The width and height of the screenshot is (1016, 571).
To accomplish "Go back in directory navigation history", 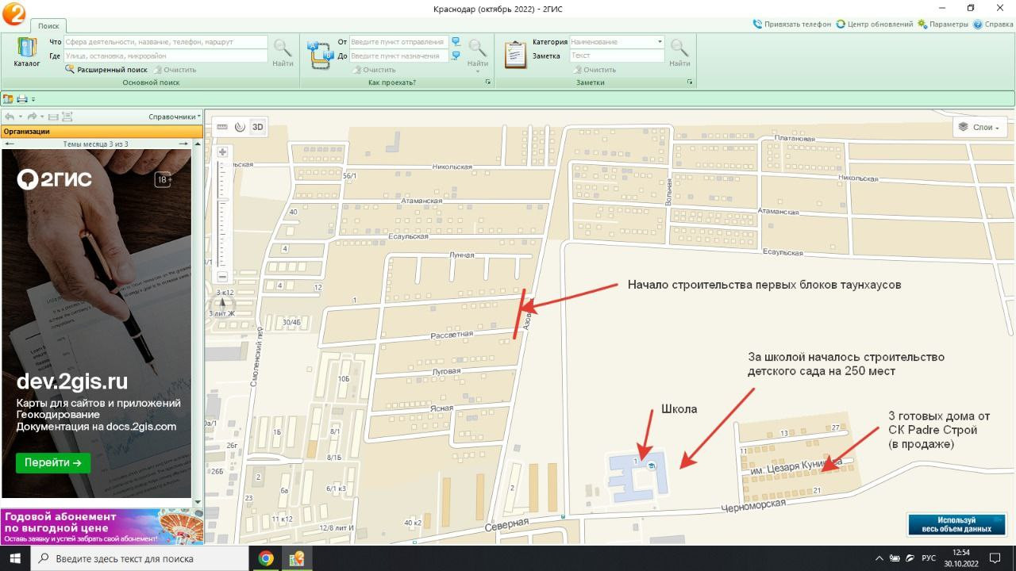I will (9, 117).
